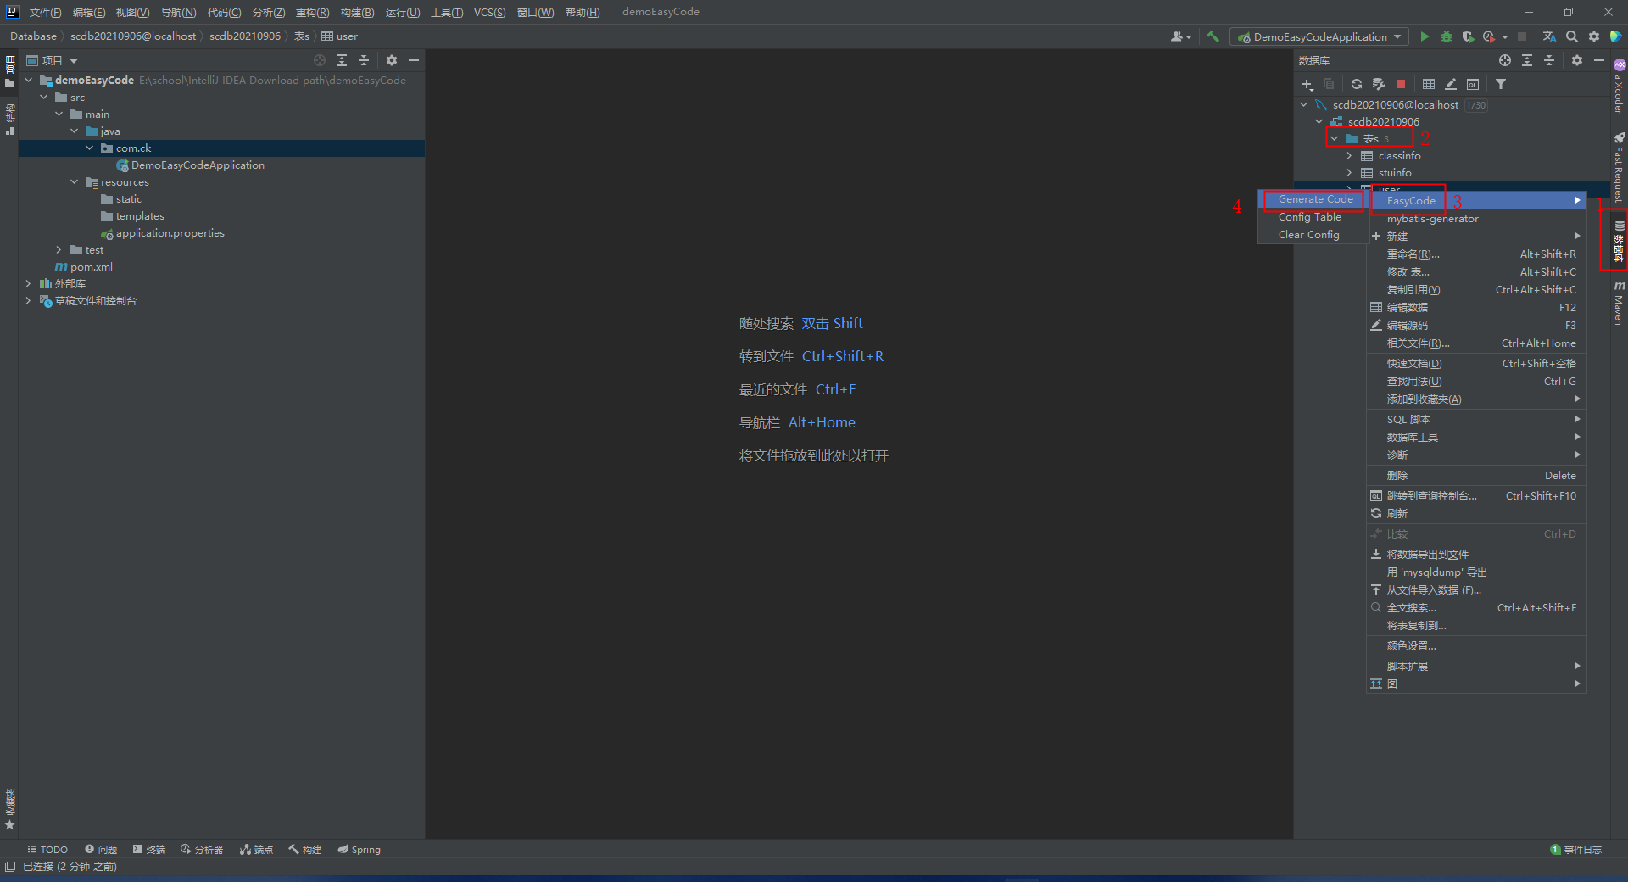Build the project with the hammer icon

coord(1213,36)
